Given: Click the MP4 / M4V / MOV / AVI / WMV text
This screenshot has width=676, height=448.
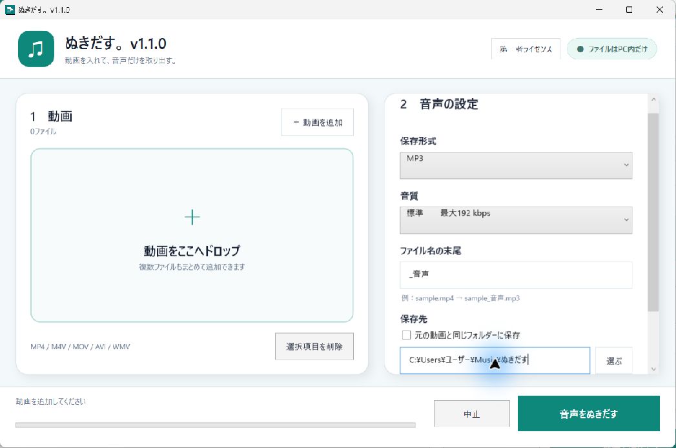Looking at the screenshot, I should [x=80, y=346].
